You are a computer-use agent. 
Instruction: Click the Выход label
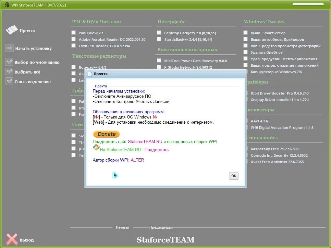27,240
